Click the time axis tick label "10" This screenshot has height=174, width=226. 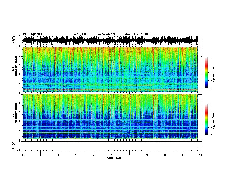[201, 155]
